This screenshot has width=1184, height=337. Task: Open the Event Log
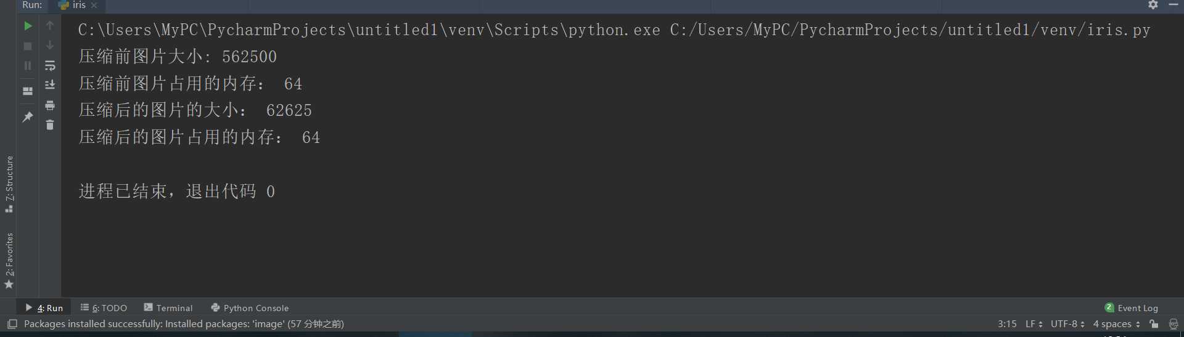(x=1132, y=307)
